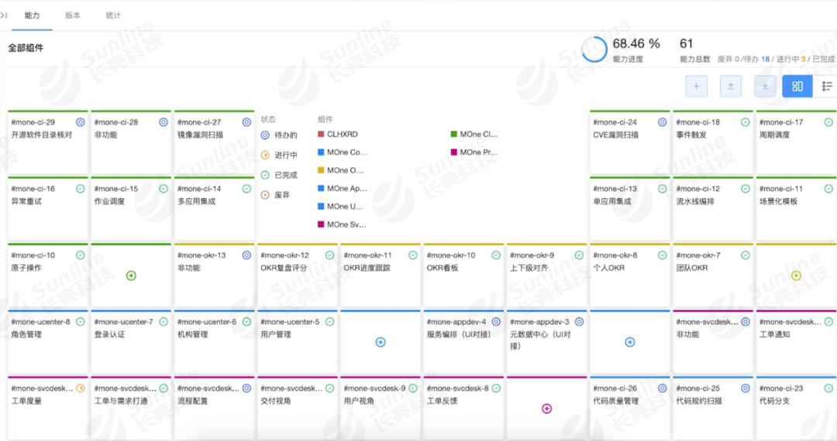Click in-progress icon on 工单度量 card
The width and height of the screenshot is (837, 441).
coord(80,388)
